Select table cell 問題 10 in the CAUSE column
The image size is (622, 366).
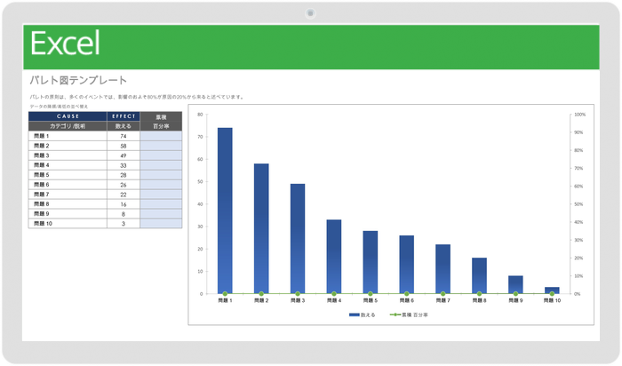coord(68,223)
